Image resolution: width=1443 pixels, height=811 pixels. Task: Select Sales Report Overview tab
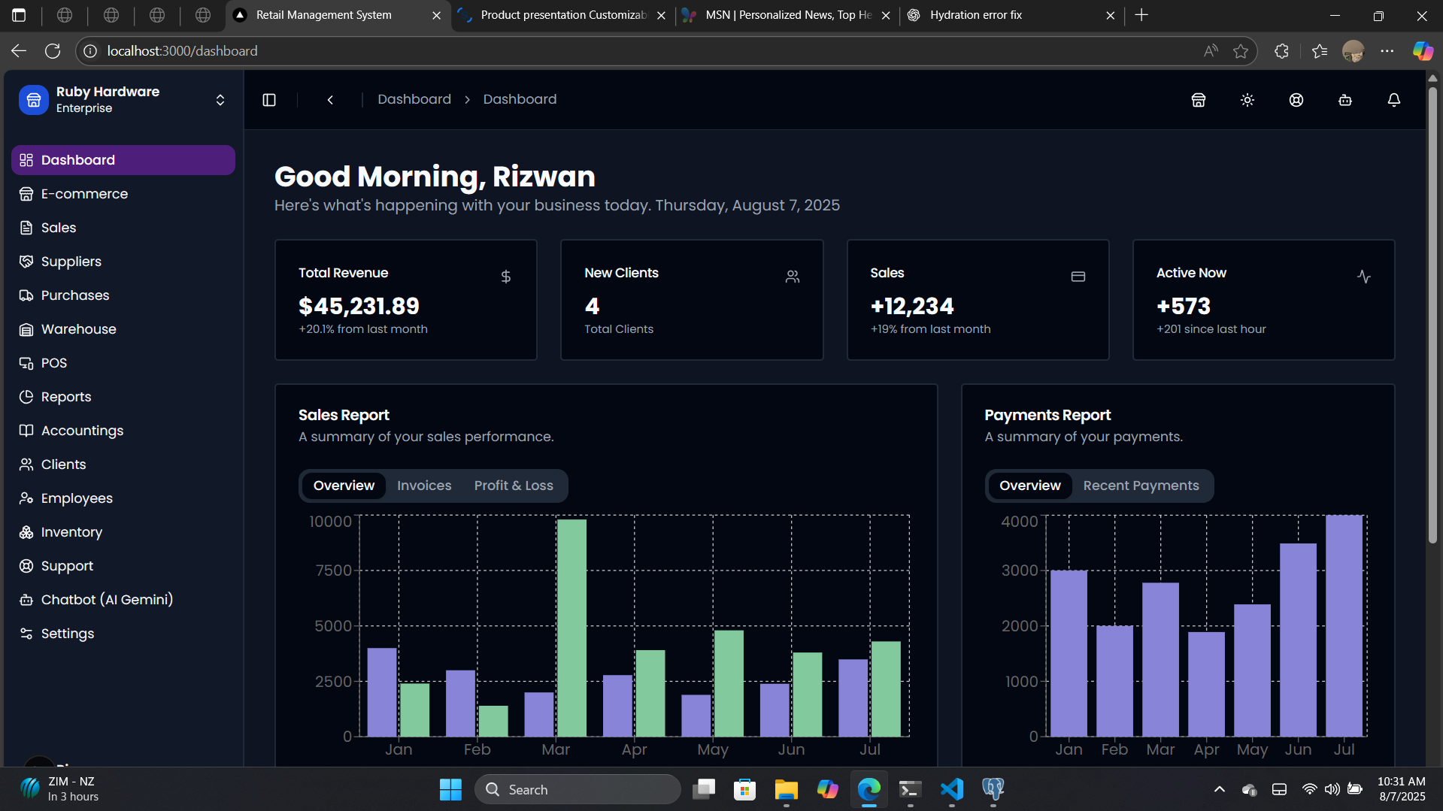pos(344,486)
